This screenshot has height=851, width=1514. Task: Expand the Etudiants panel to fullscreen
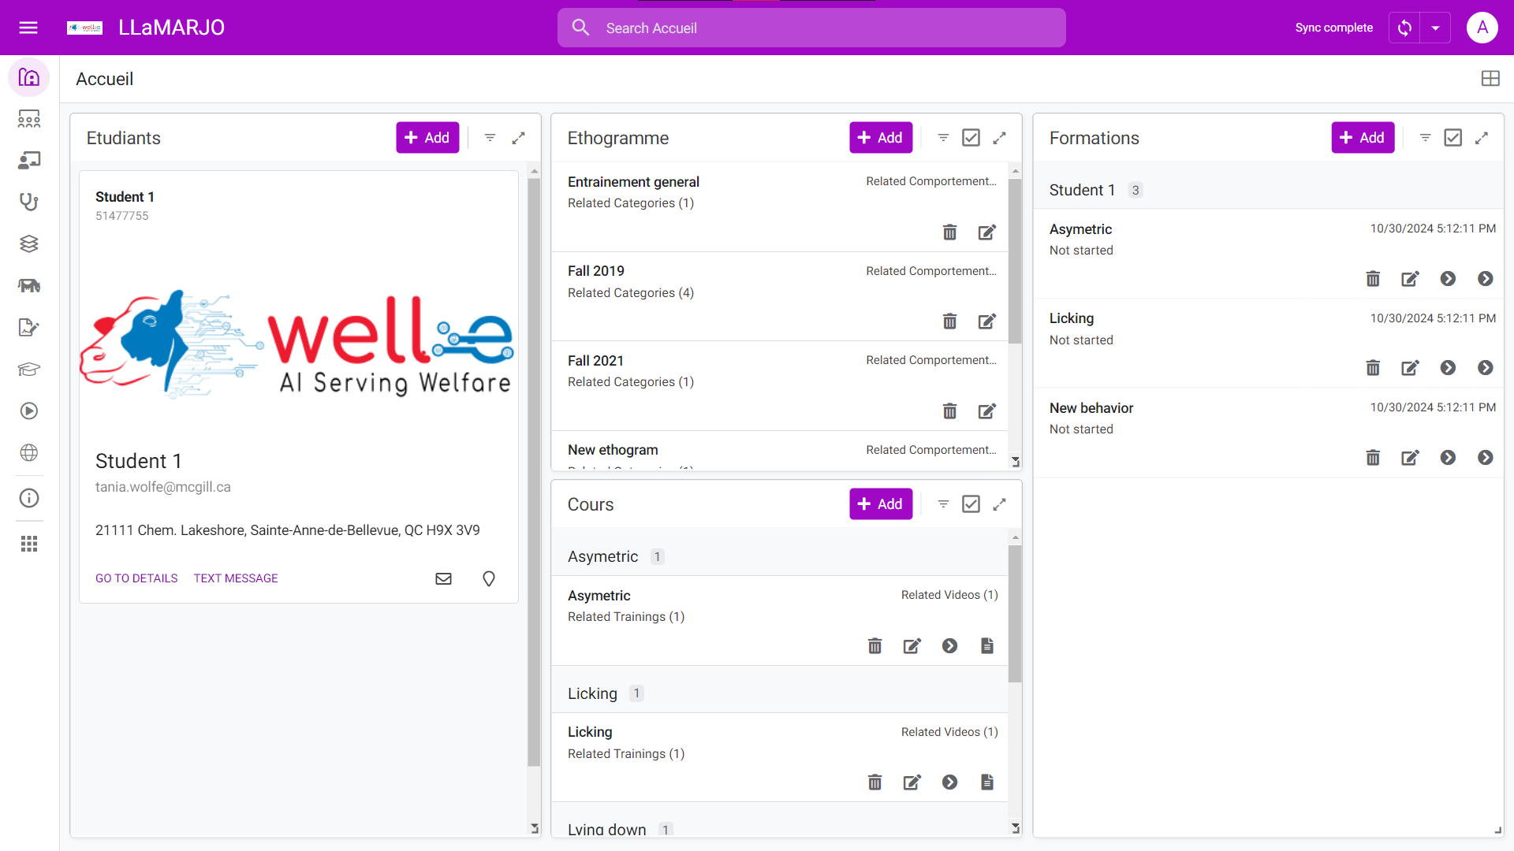point(519,137)
